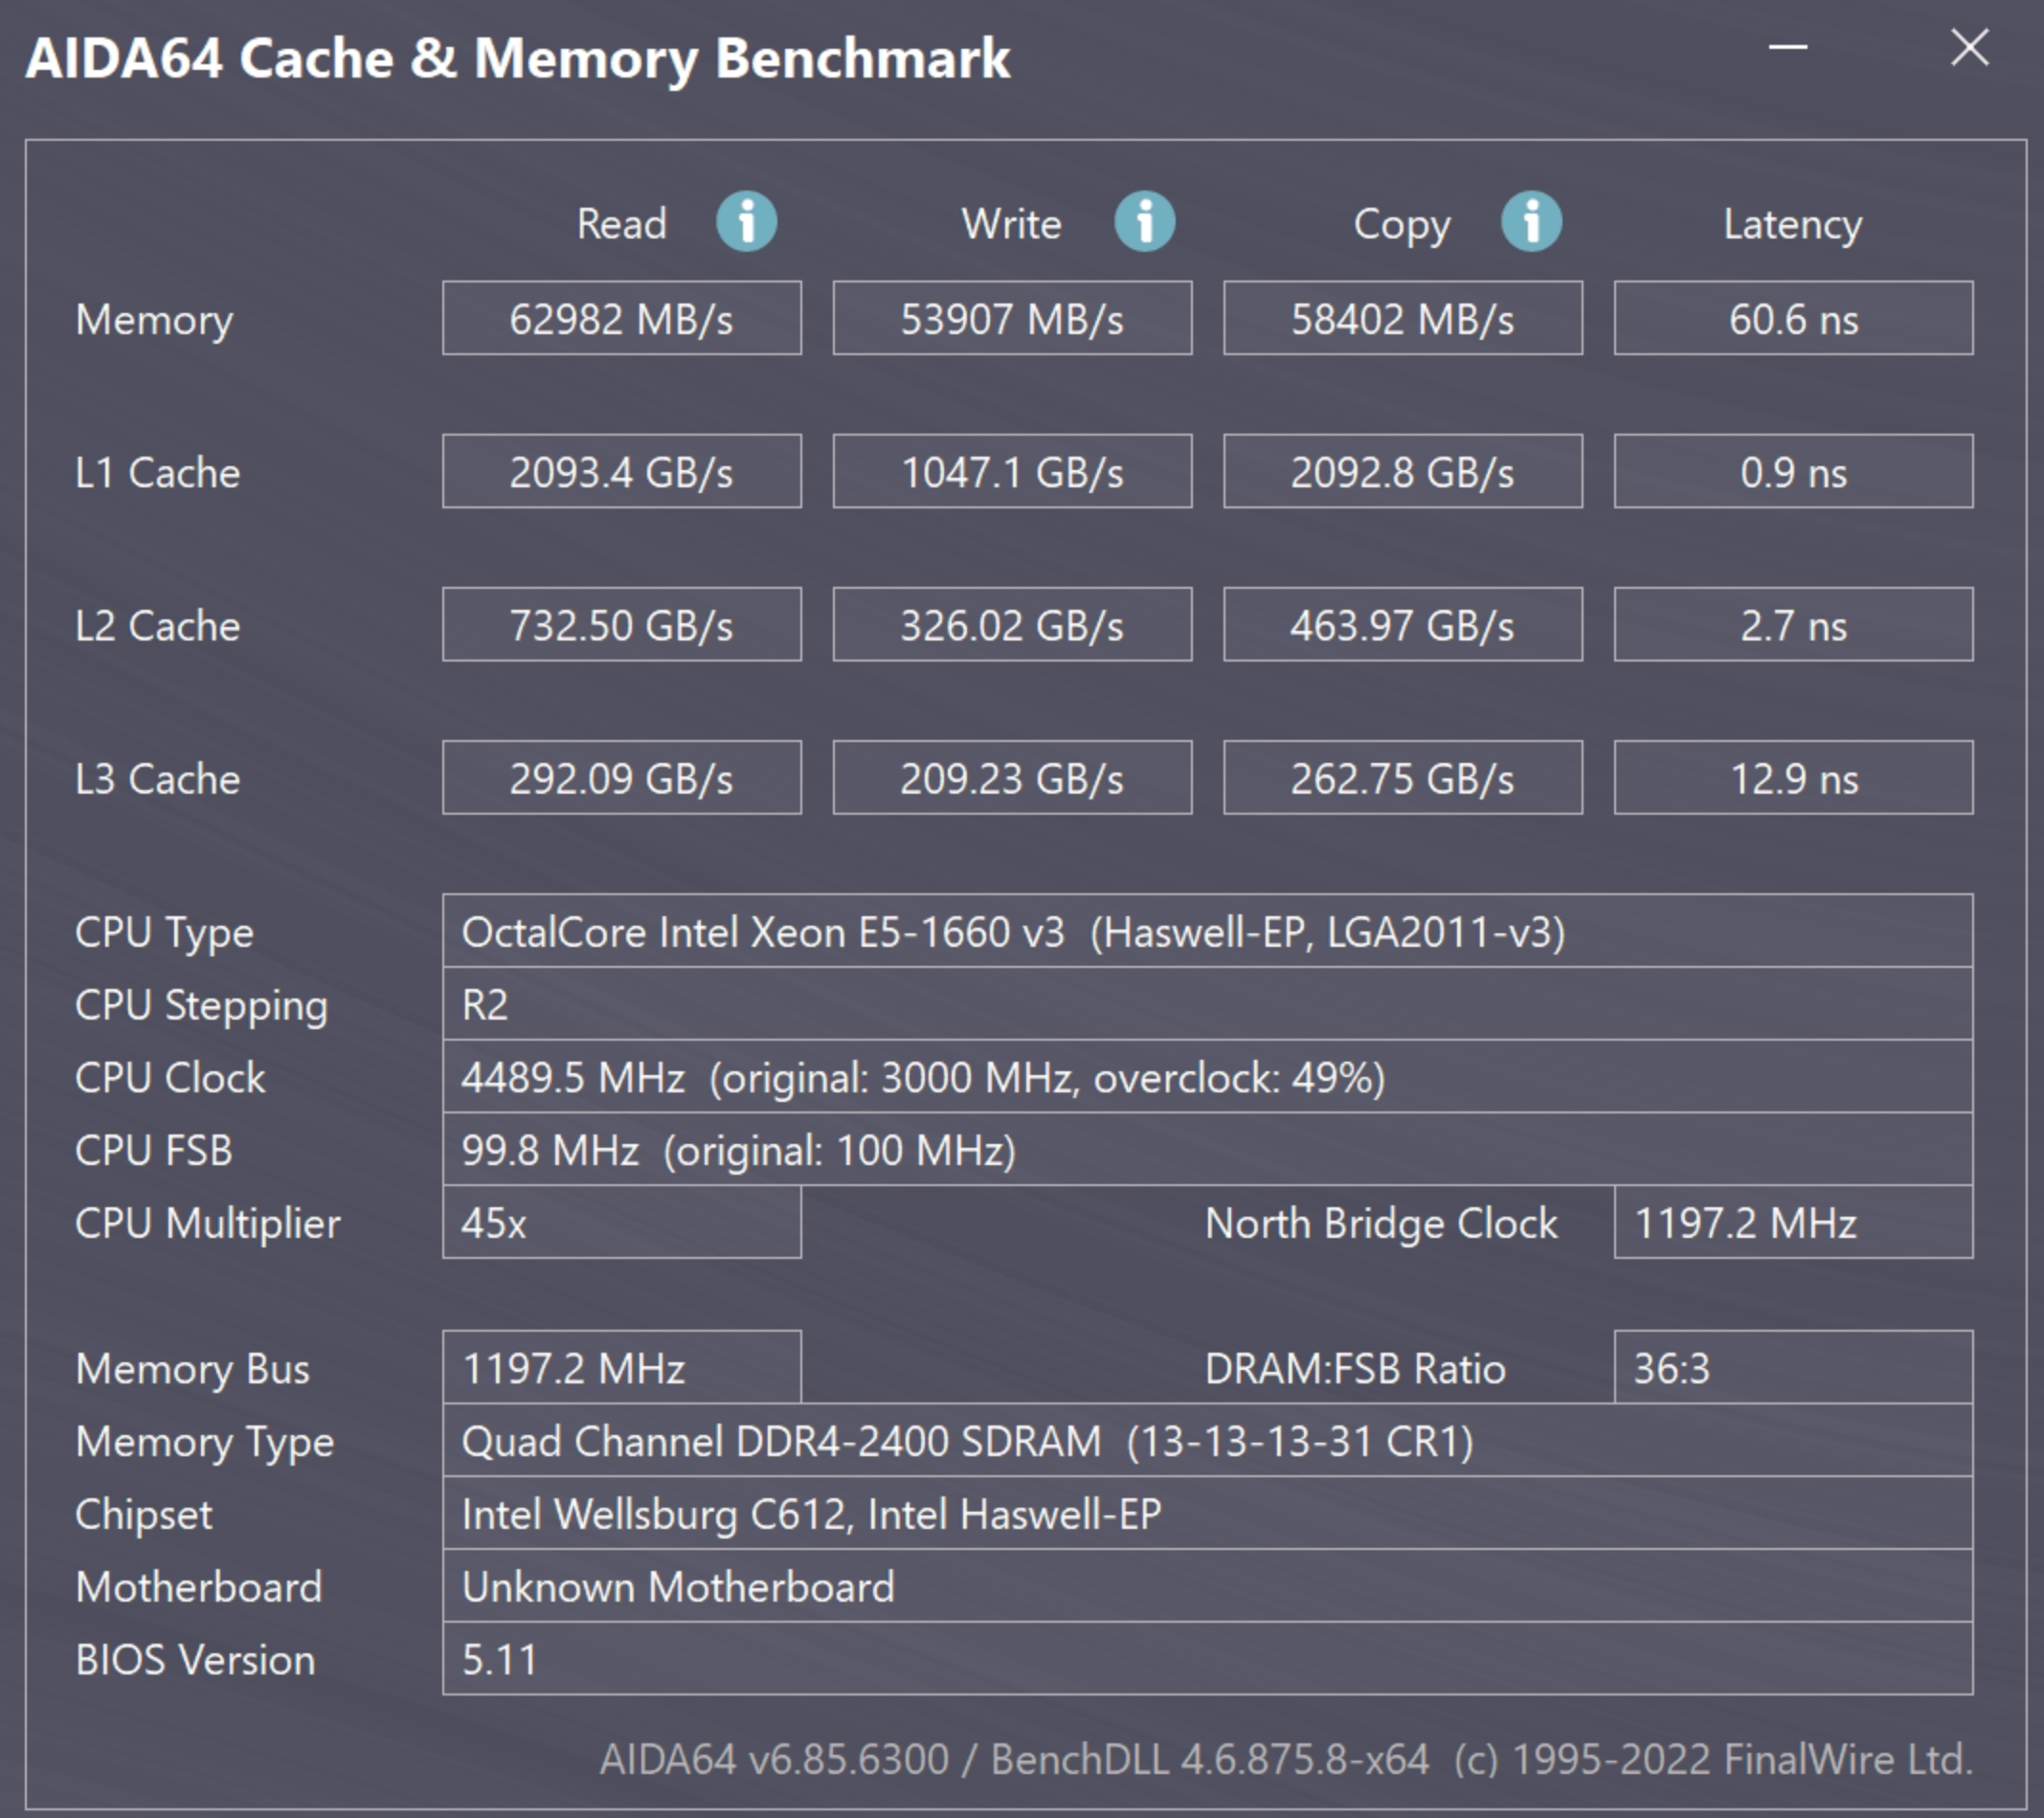The height and width of the screenshot is (1818, 2044).
Task: Select the Memory Type DDR4-2400 field
Action: pos(1208,1440)
